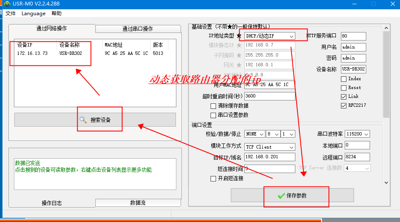The height and width of the screenshot is (222, 400).
Task: Switch to the data stream (数据流) tab
Action: [x=138, y=203]
